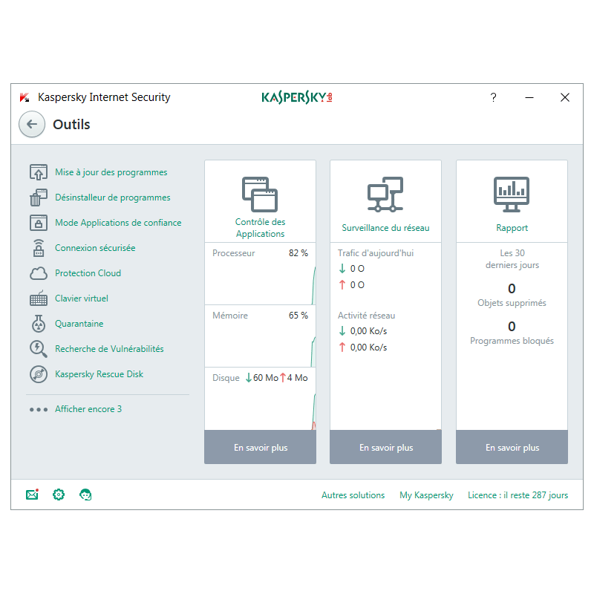
Task: Click the Outils page heading
Action: (71, 124)
